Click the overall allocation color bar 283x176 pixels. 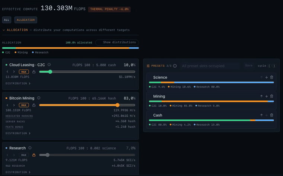pos(70,48)
